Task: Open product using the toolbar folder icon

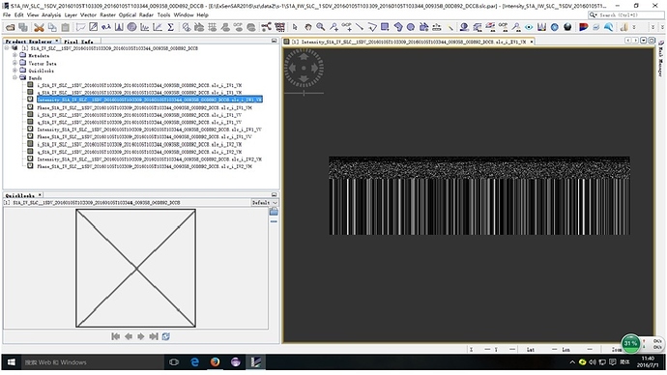Action: tap(11, 27)
